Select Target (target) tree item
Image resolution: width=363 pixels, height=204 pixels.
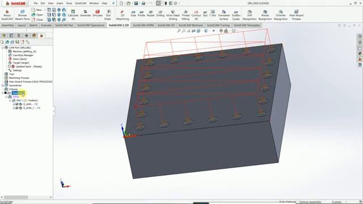[19, 63]
